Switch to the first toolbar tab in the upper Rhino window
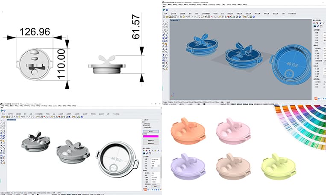Viewport: 326px width, 195px height. tap(166, 13)
